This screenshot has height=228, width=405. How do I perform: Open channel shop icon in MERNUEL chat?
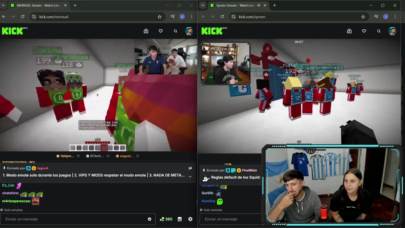tap(180, 219)
